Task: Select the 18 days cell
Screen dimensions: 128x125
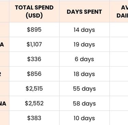Action: tap(84, 74)
